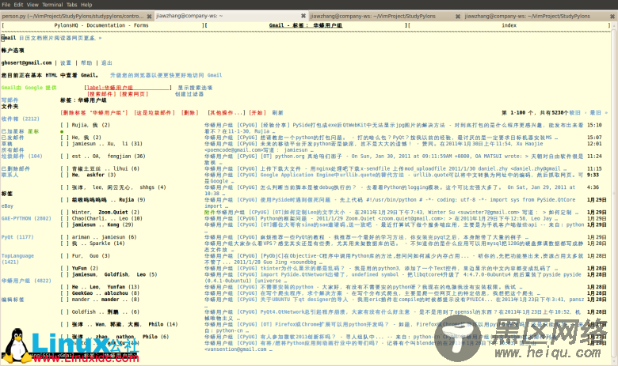Select the index browser tab
Screen dimensions: 618x366
coord(509,25)
